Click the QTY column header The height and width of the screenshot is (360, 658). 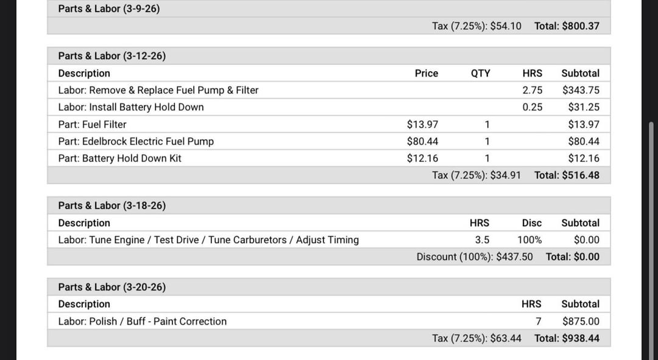tap(480, 73)
